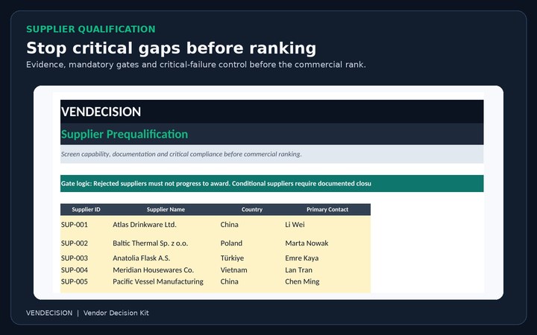Click contact Chen Ming
537x335 pixels.
(302, 281)
